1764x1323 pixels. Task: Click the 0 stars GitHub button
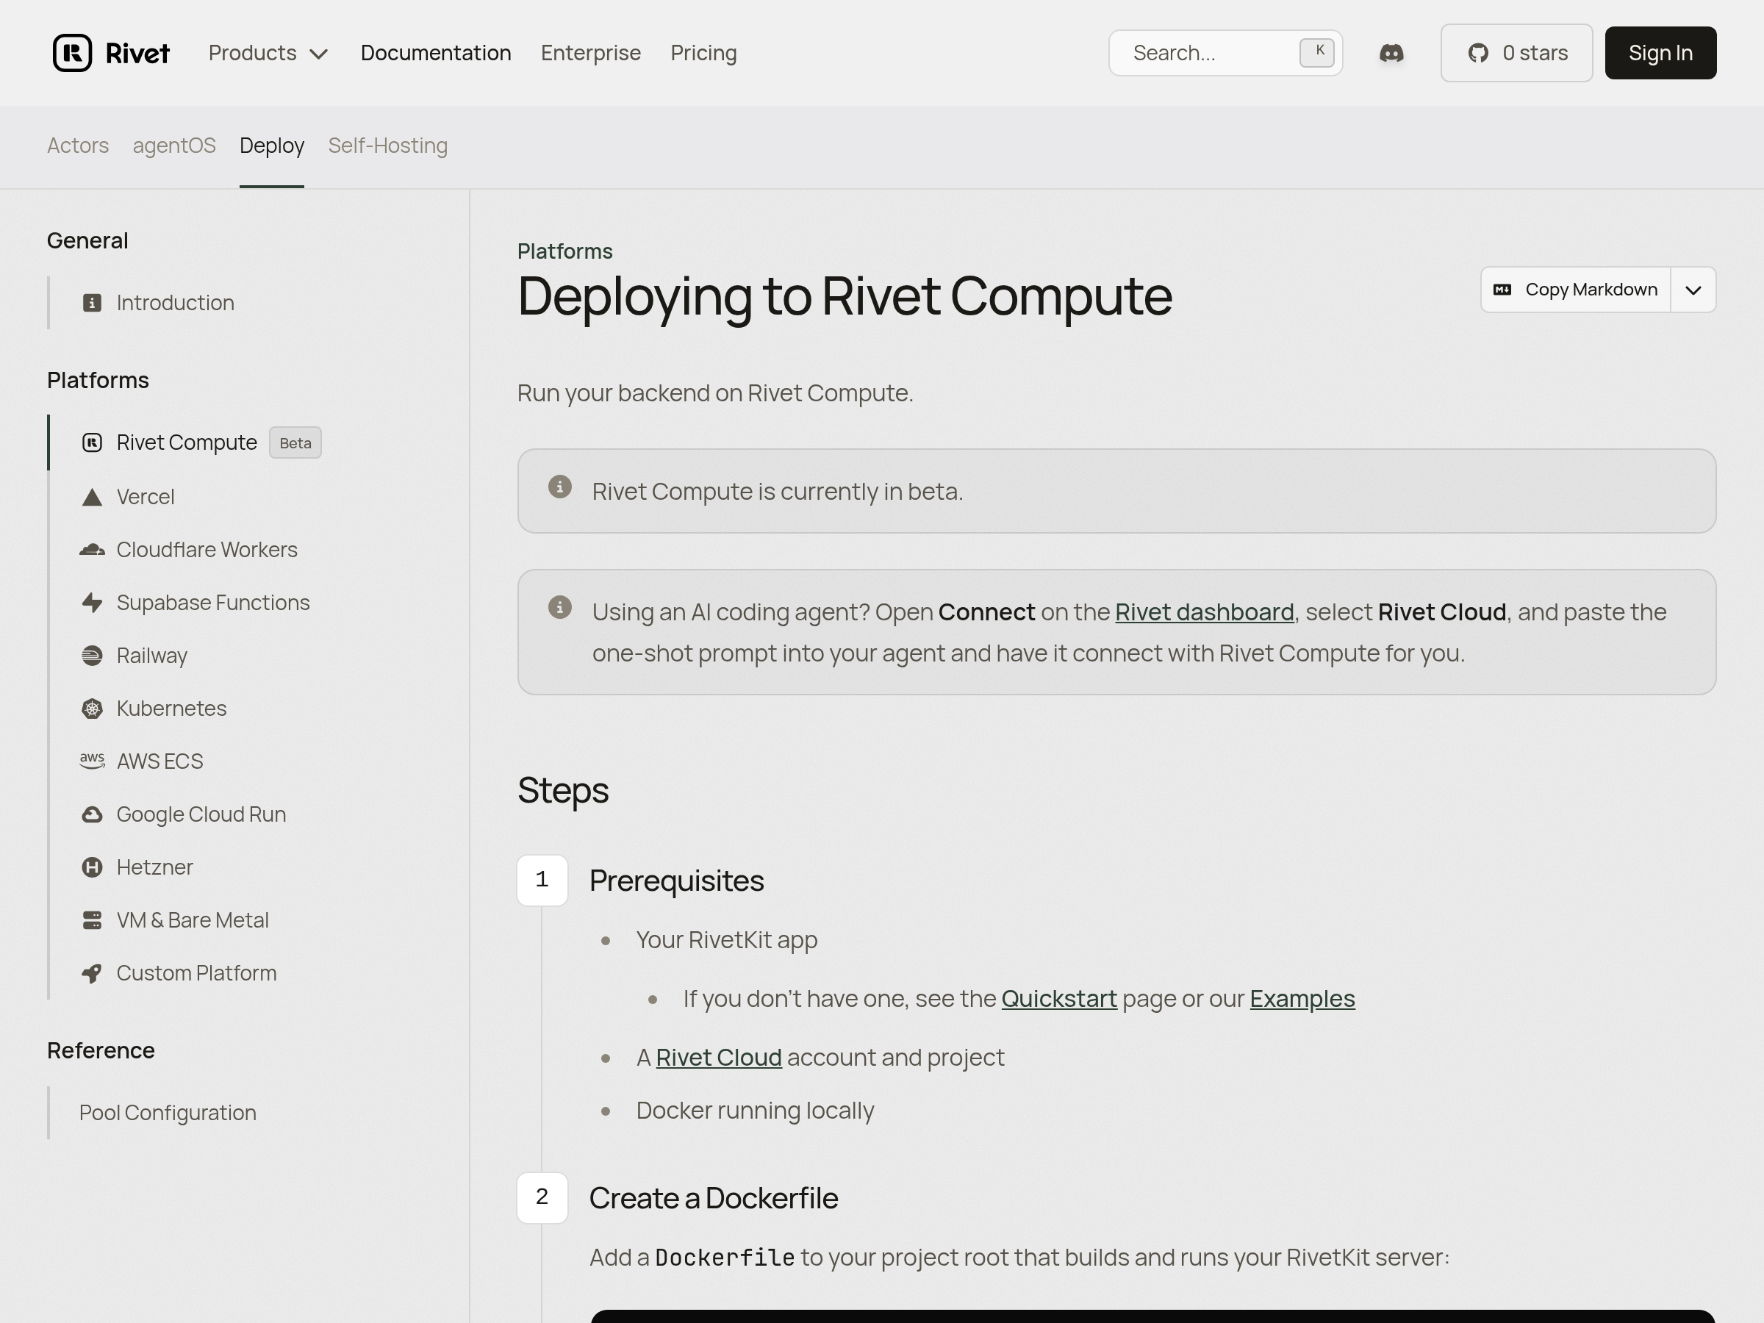[x=1516, y=53]
